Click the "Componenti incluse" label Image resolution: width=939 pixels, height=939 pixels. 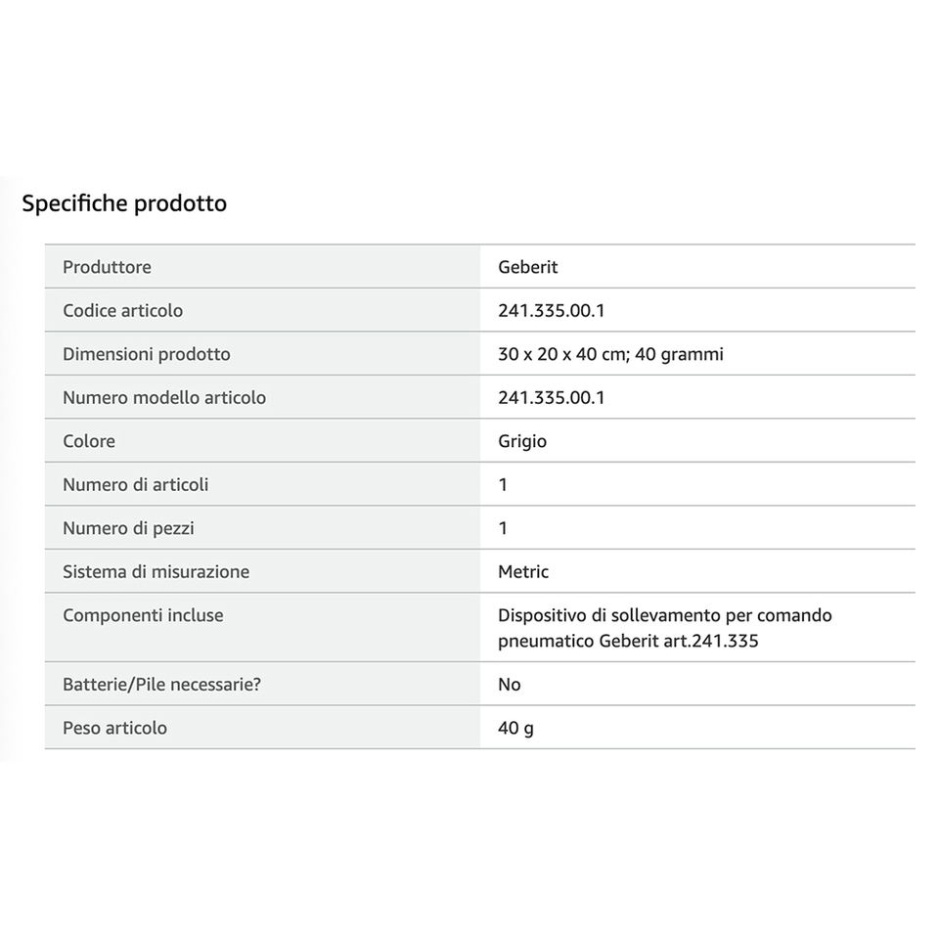tap(143, 615)
